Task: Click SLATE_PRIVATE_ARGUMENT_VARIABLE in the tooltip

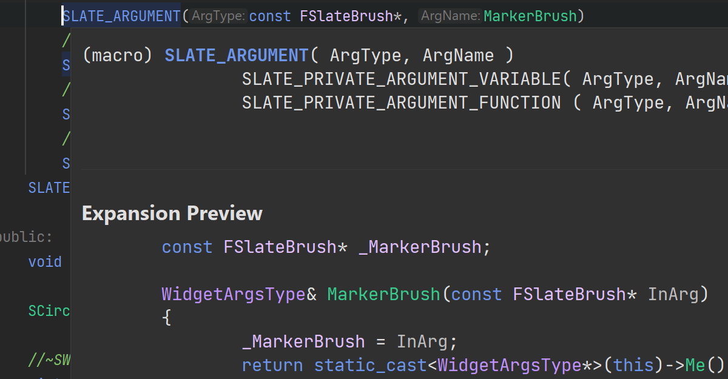Action: pyautogui.click(x=401, y=79)
